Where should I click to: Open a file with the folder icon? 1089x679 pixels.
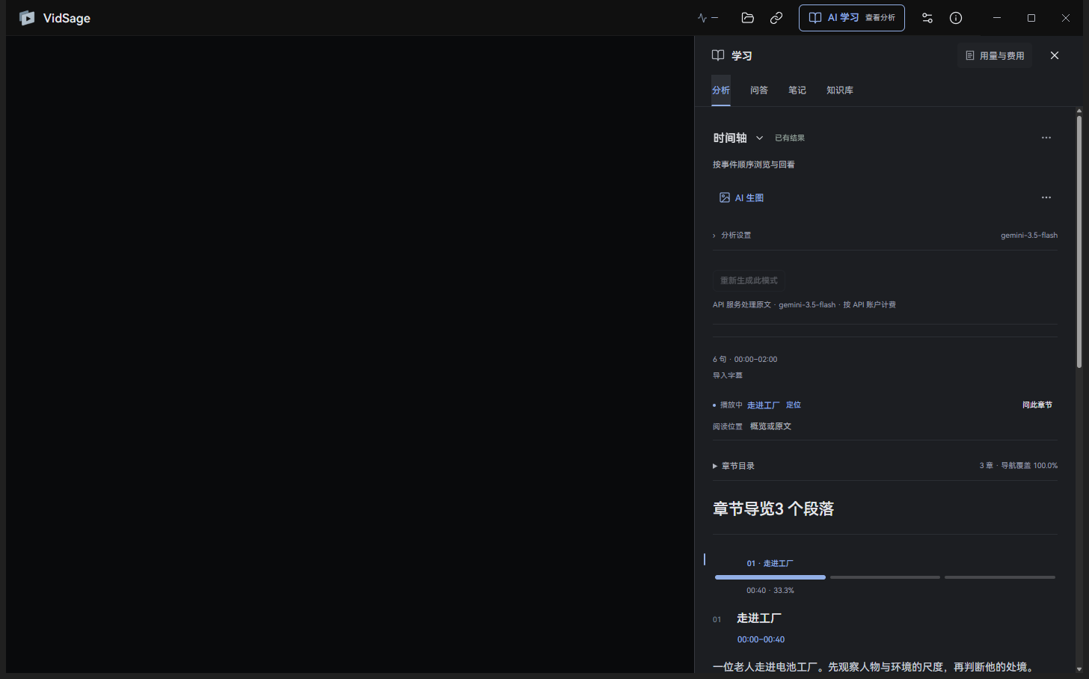[x=747, y=18]
